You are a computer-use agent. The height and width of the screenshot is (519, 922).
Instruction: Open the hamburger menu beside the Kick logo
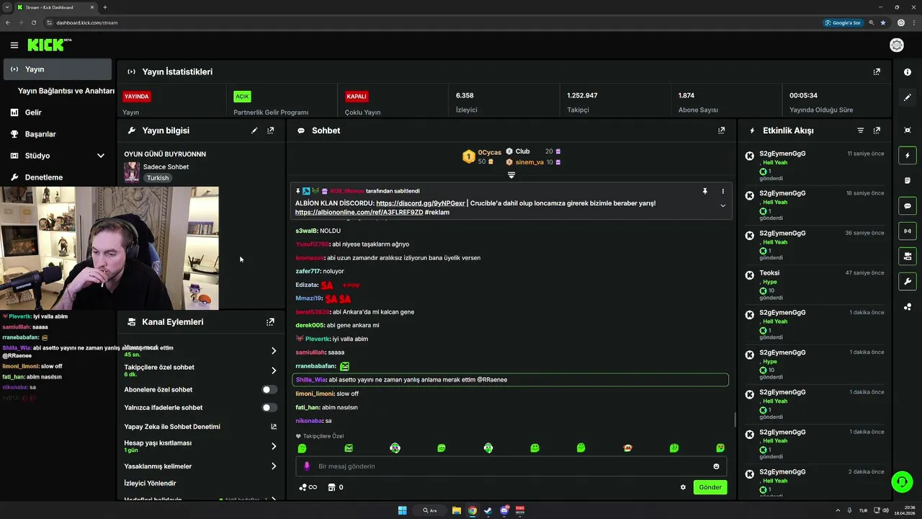coord(14,45)
